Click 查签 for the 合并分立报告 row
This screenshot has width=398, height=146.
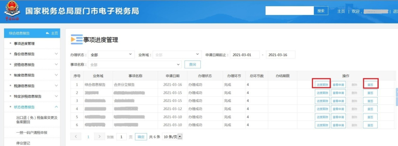(370, 85)
